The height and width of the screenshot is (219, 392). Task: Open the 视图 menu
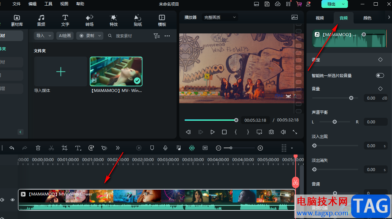(64, 4)
